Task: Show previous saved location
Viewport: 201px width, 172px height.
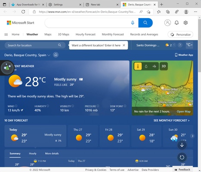Action: click(174, 45)
